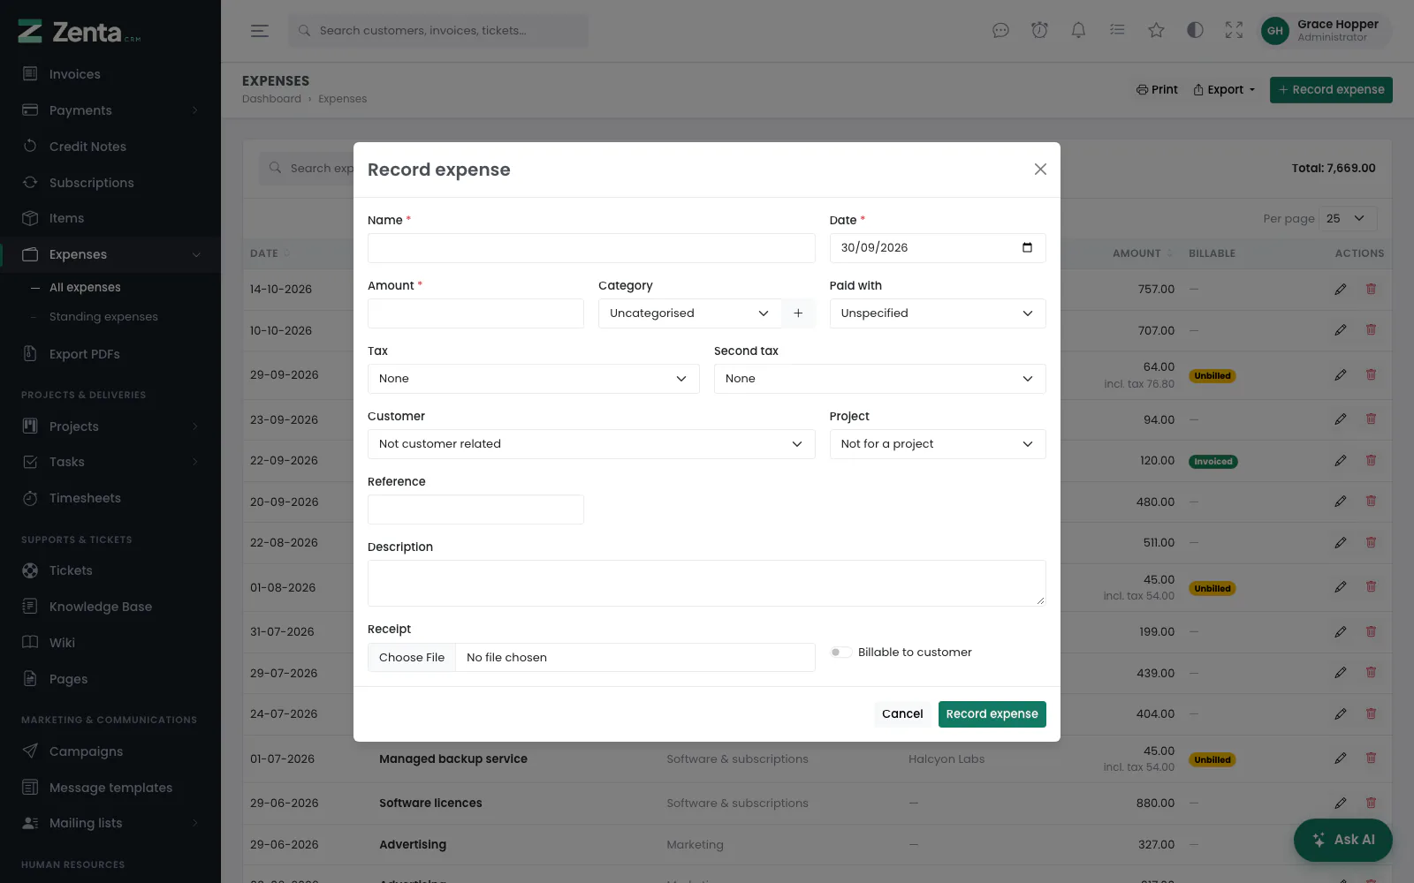1414x883 pixels.
Task: Click Choose File for receipt
Action: point(412,658)
